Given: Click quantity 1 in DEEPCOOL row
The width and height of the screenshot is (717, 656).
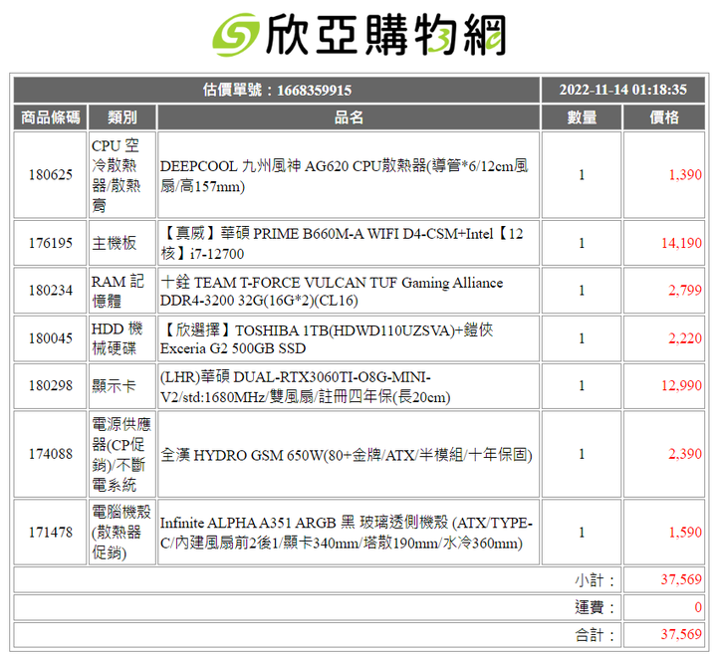Looking at the screenshot, I should [x=582, y=174].
